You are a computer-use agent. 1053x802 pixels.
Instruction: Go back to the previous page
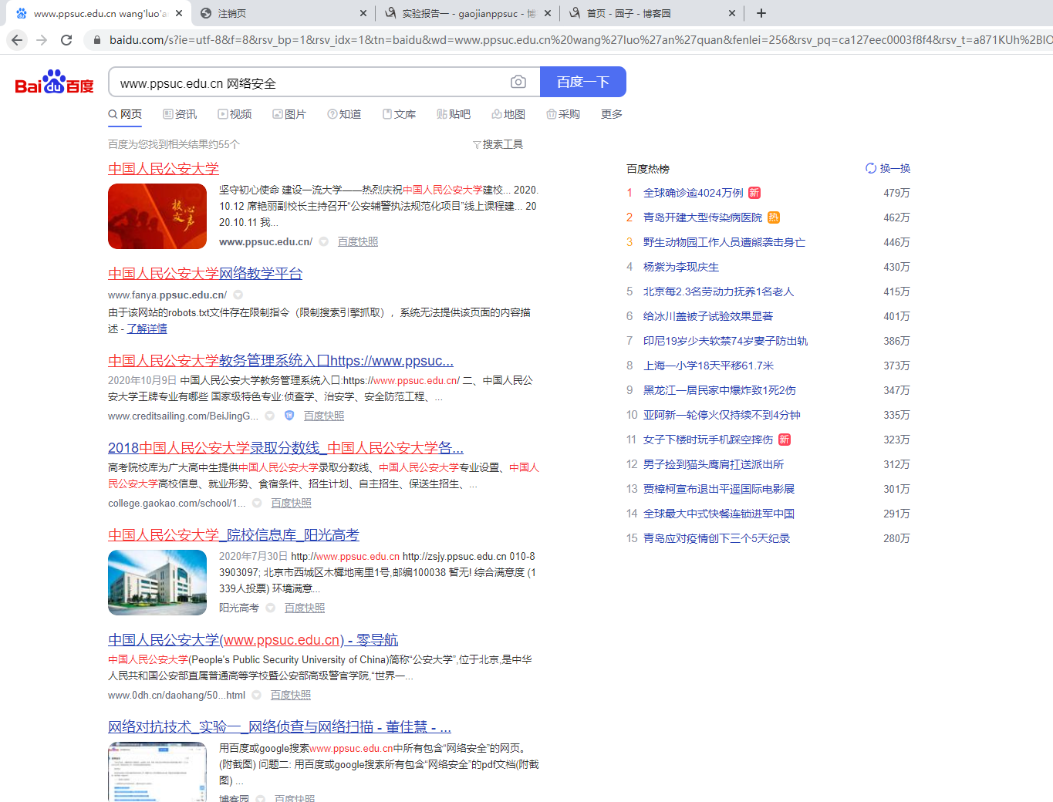(17, 39)
